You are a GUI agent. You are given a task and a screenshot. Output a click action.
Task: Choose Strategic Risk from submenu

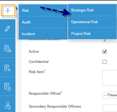pyautogui.click(x=92, y=10)
